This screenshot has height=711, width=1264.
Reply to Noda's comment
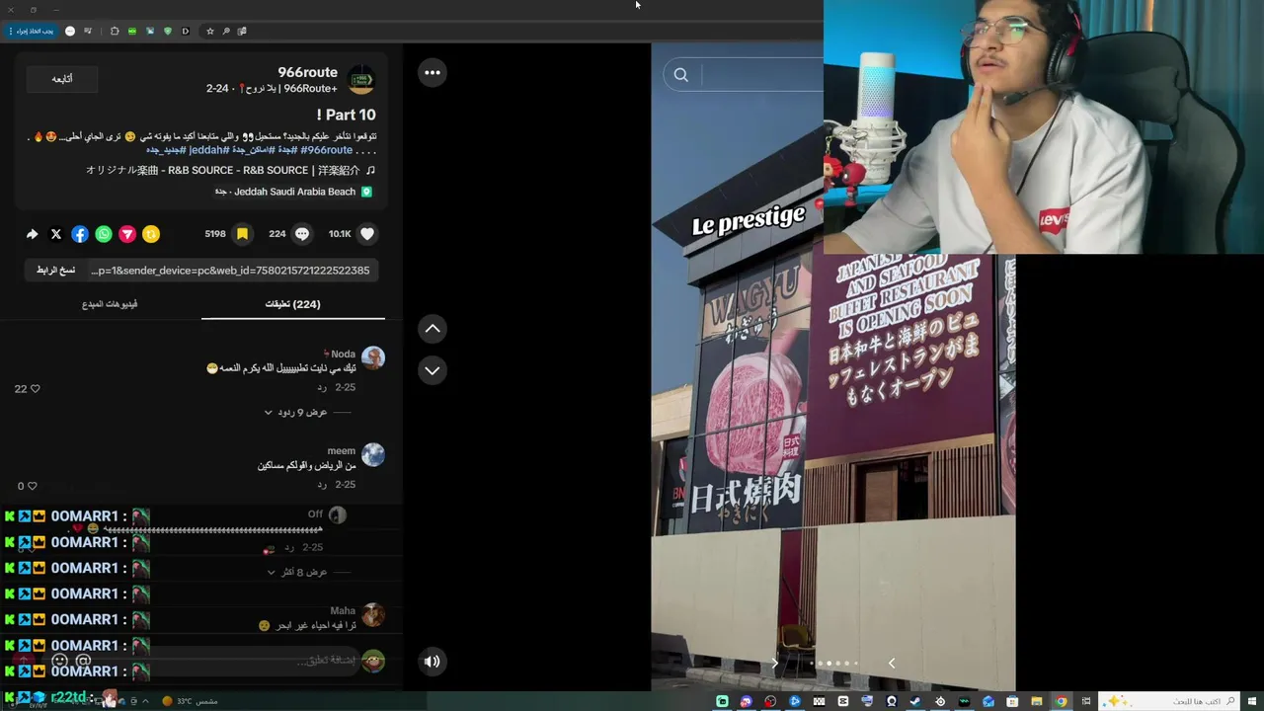pyautogui.click(x=322, y=388)
